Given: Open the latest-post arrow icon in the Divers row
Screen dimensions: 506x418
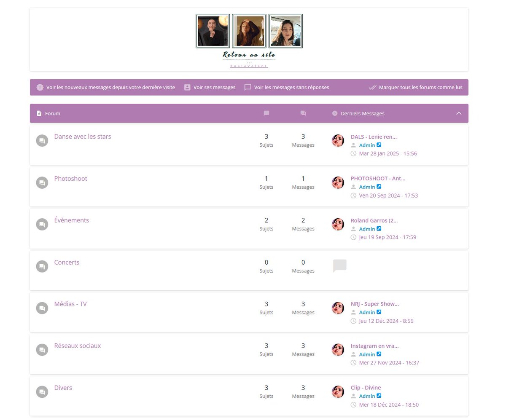Looking at the screenshot, I should [x=379, y=396].
